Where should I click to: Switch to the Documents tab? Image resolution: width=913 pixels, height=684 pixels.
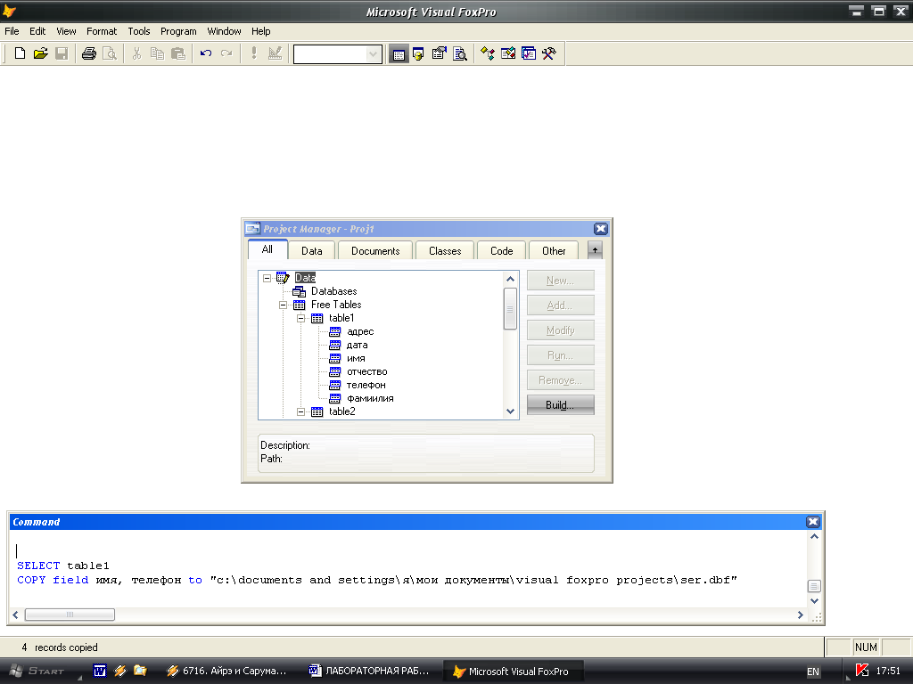click(x=375, y=250)
